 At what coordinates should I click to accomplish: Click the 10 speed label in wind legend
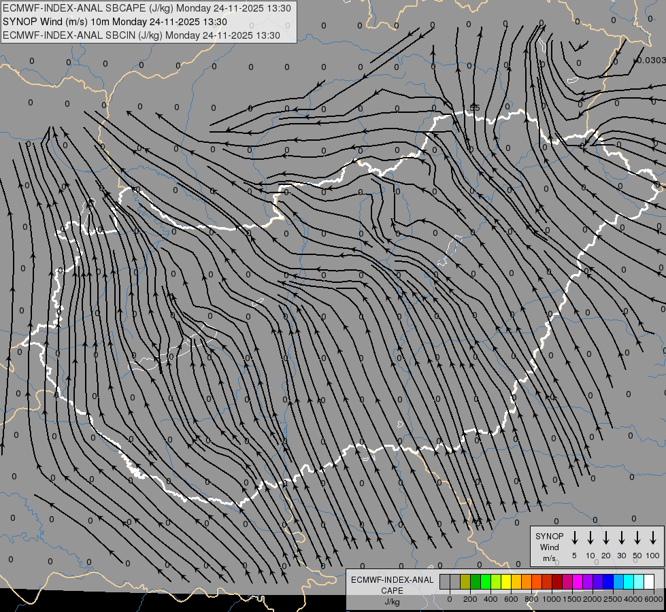(x=590, y=556)
